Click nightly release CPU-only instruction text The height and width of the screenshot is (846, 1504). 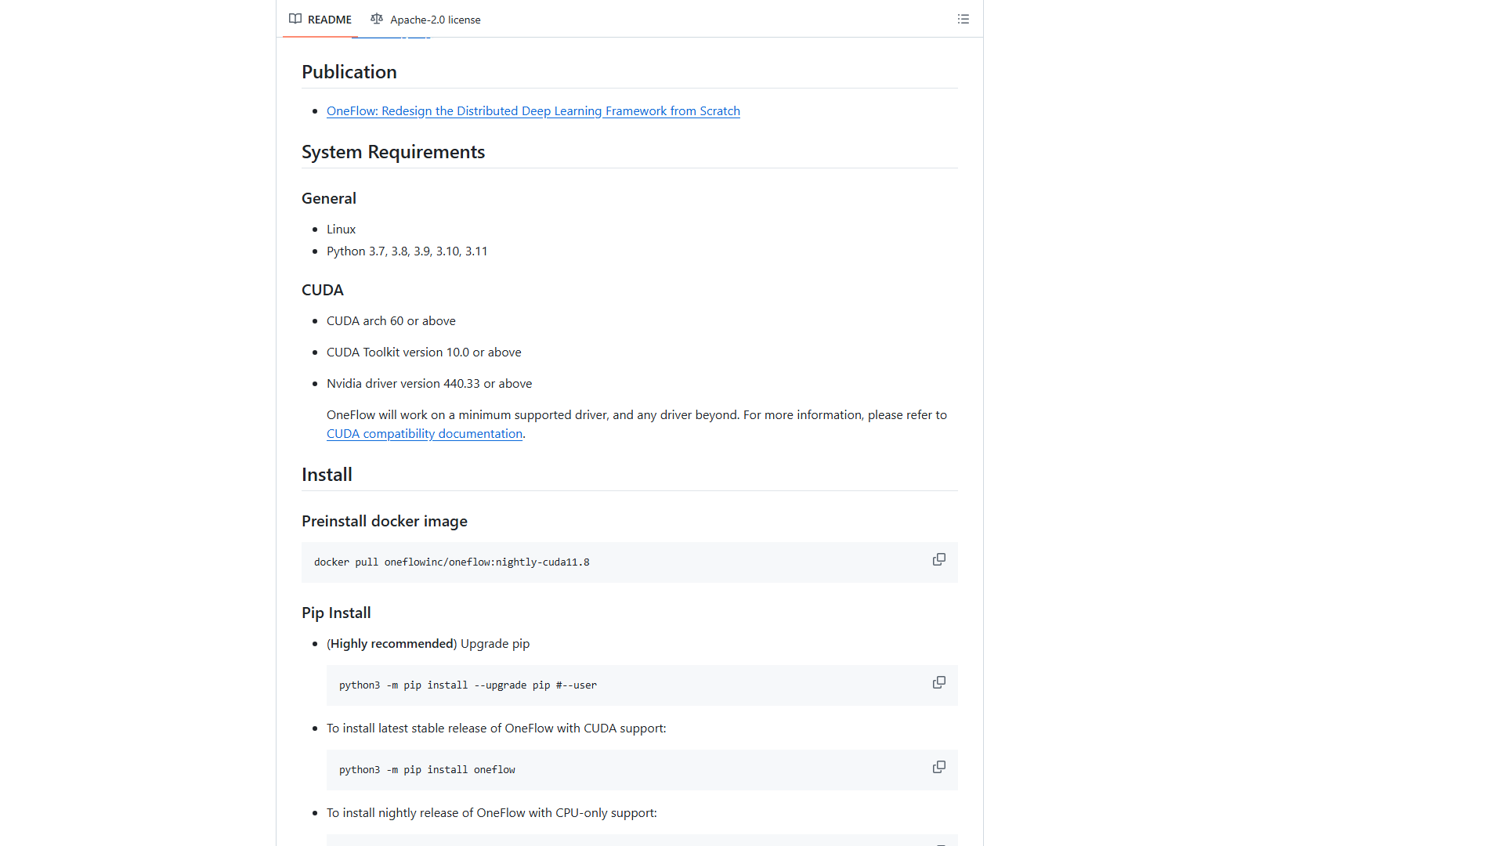(x=491, y=812)
